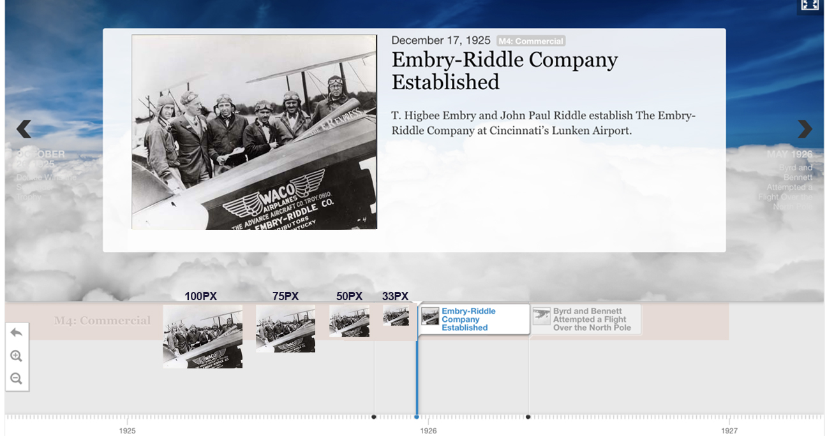The image size is (827, 436).
Task: Click the M4: Commercial group label
Action: [102, 321]
